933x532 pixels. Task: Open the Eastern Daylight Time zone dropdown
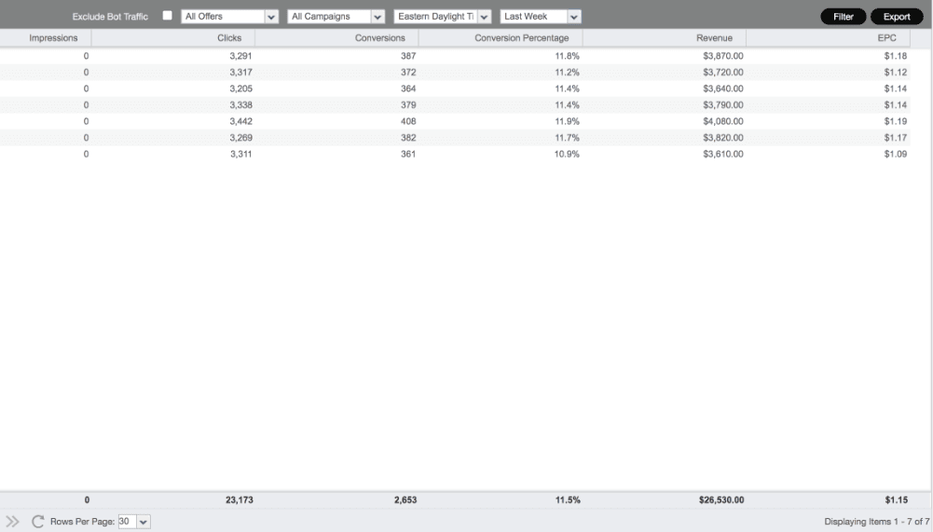(x=442, y=17)
